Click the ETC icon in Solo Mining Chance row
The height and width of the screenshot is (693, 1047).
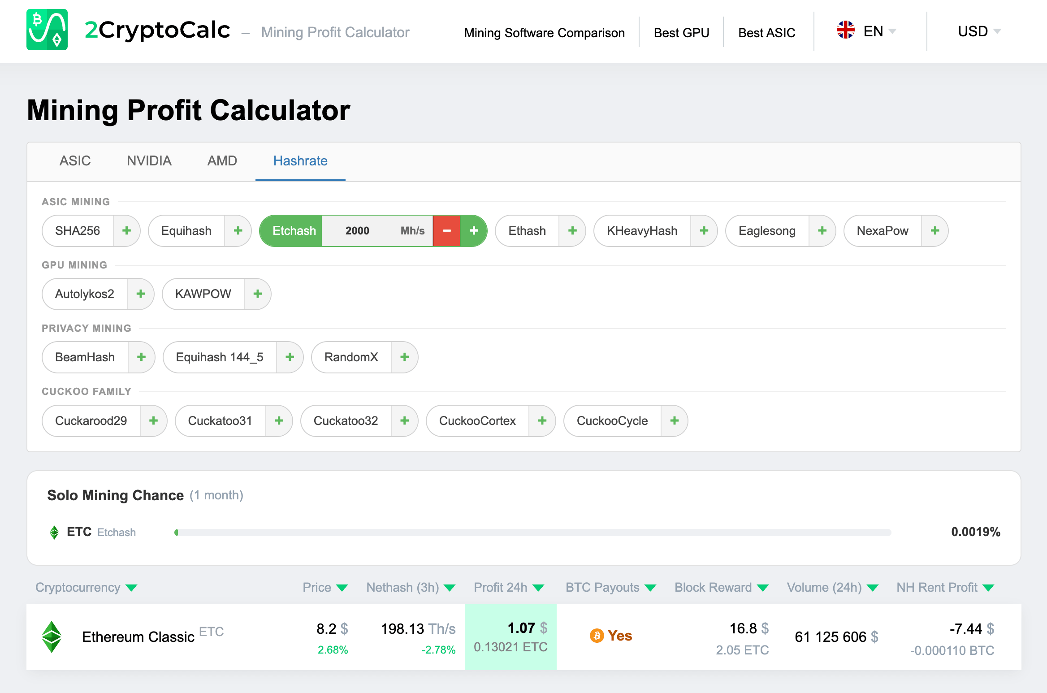[x=55, y=532]
